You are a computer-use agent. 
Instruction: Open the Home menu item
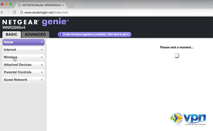23,42
